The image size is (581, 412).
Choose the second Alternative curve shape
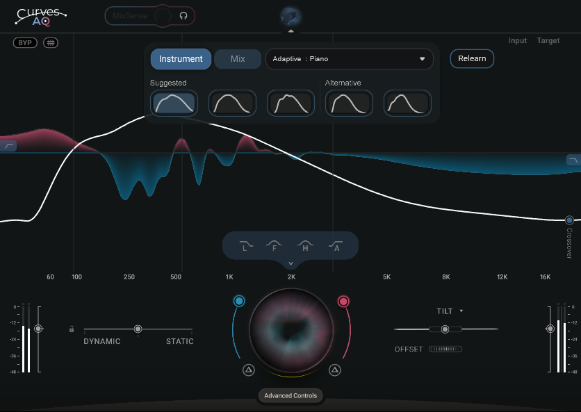tap(407, 104)
